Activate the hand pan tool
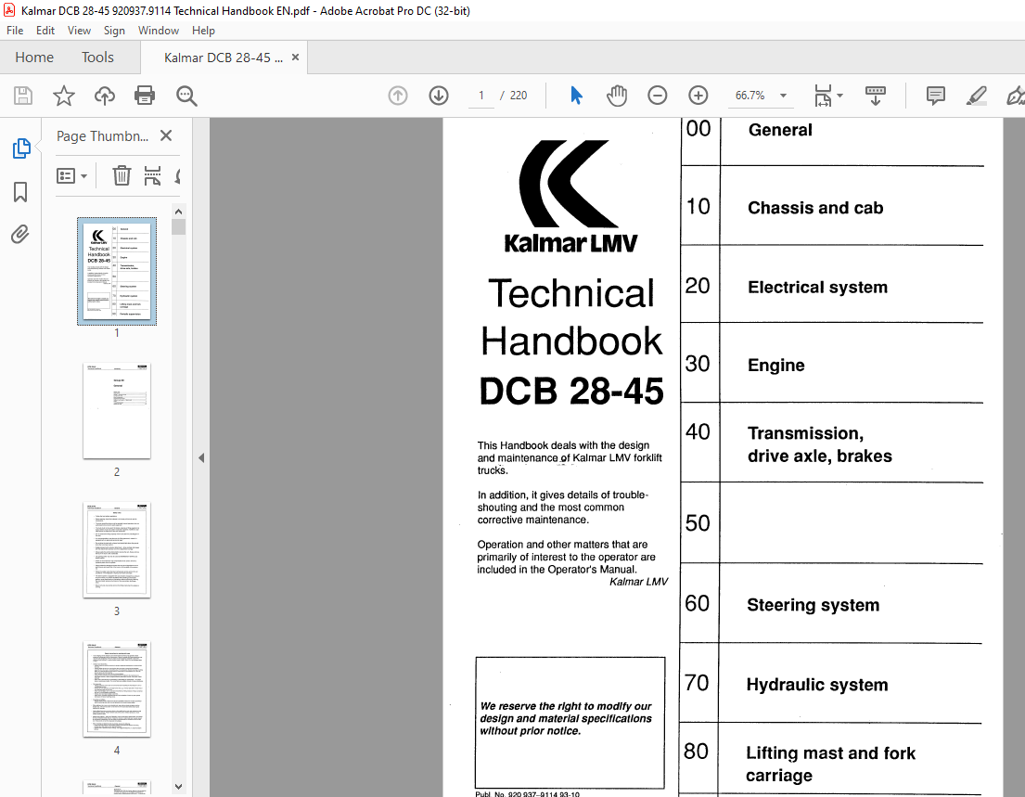 click(617, 96)
